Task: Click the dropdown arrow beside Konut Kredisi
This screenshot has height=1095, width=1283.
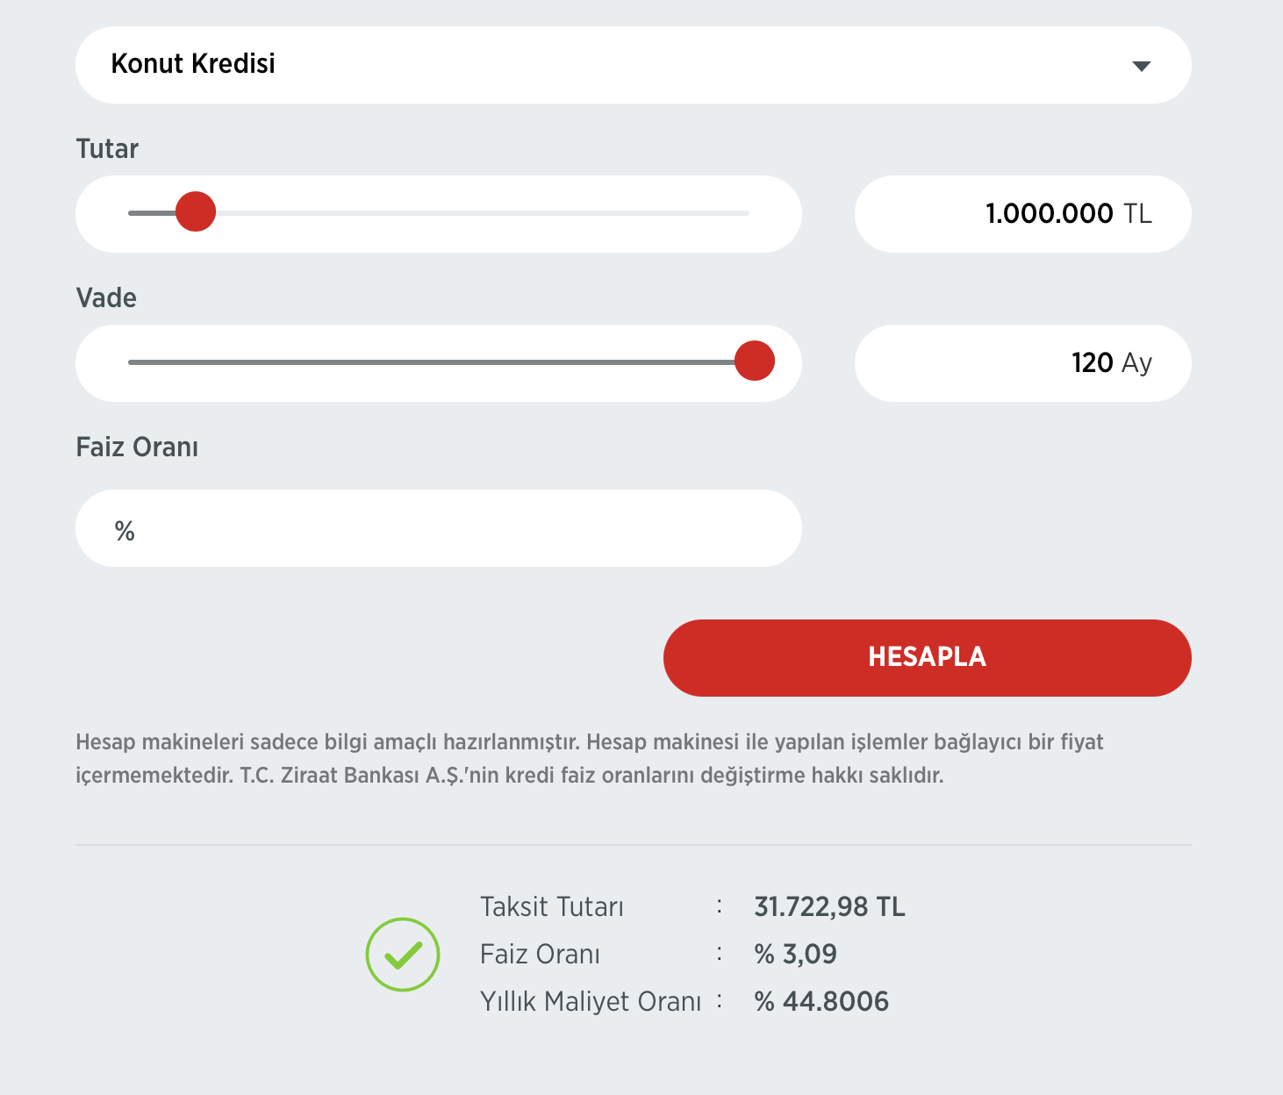Action: (1141, 66)
